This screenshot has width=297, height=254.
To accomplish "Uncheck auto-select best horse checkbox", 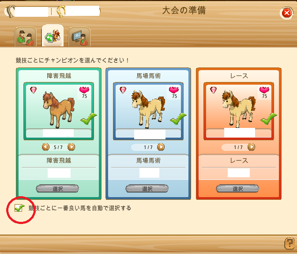I will click(19, 208).
